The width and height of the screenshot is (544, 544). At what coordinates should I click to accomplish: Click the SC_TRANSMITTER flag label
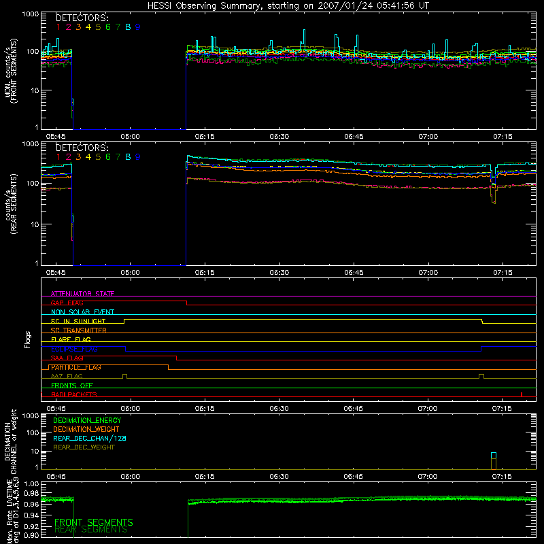(x=78, y=330)
